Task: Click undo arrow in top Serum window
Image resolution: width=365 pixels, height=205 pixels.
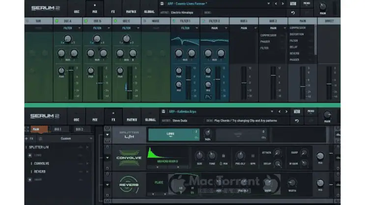Action: [x=293, y=13]
